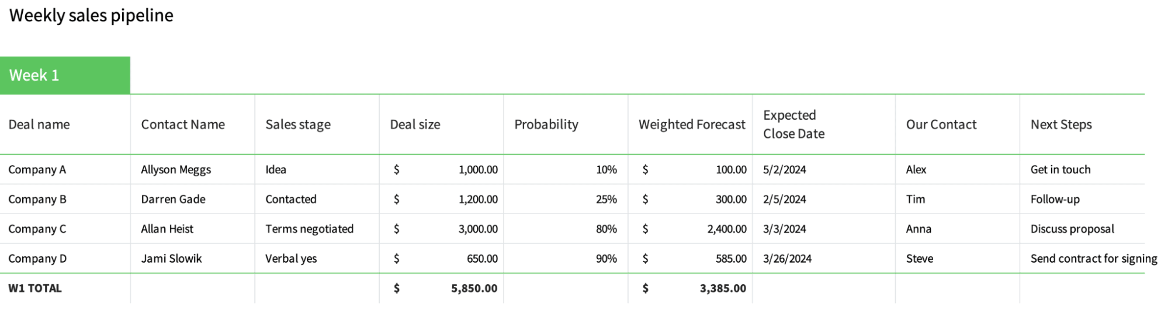Viewport: 1168px width, 321px height.
Task: Click the 3,385.00 total forecast cell
Action: (723, 288)
